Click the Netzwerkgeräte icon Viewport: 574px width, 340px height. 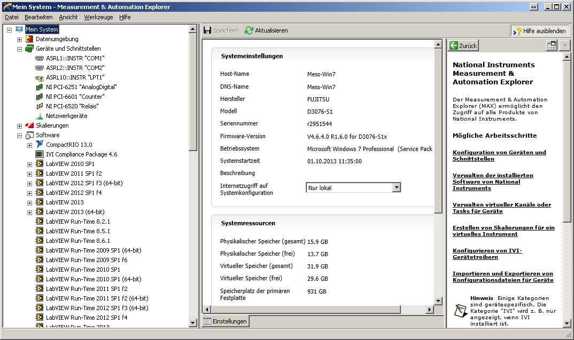click(x=40, y=116)
